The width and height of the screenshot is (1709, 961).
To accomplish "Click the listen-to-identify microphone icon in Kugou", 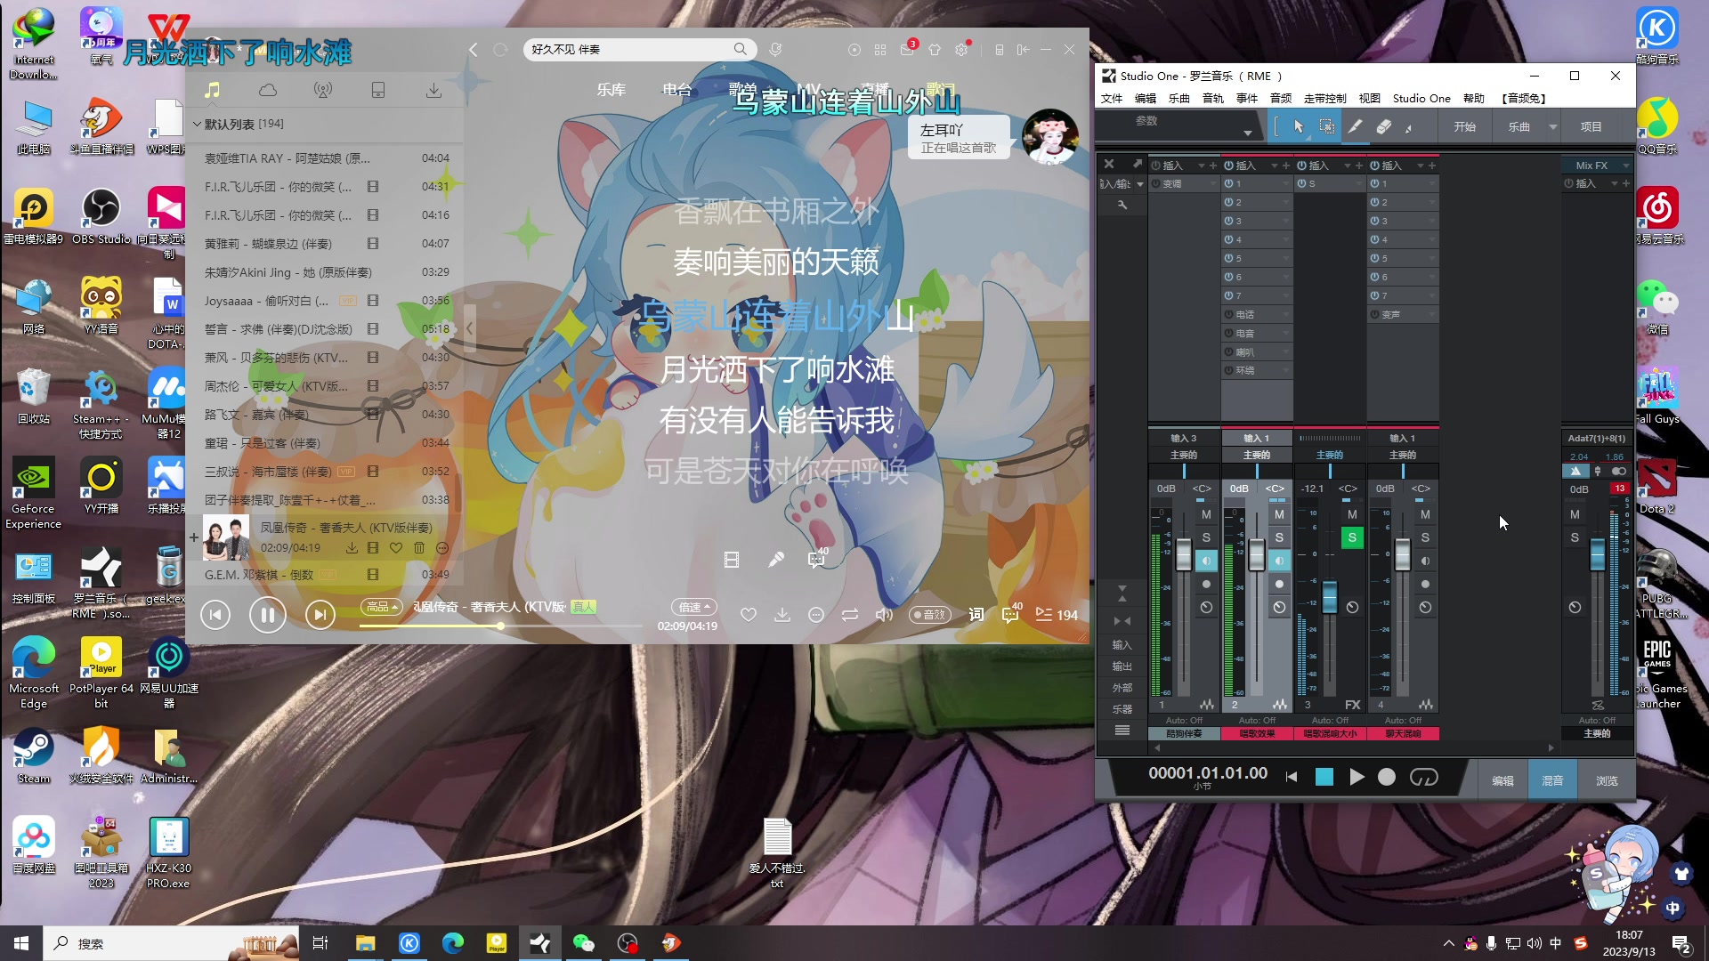I will (x=775, y=50).
